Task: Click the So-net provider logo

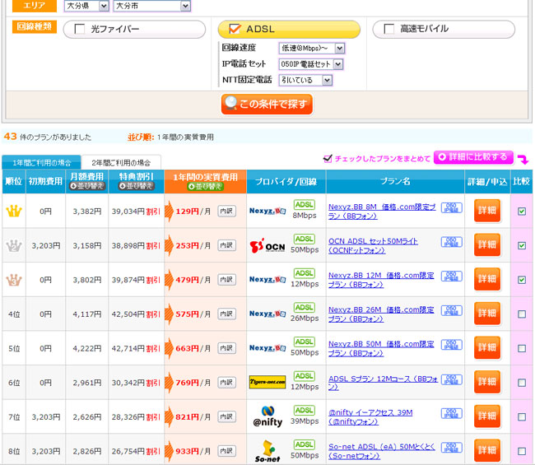Action: [x=267, y=451]
